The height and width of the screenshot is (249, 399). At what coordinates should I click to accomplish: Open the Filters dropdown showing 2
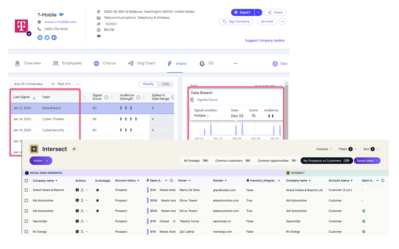pos(348,149)
